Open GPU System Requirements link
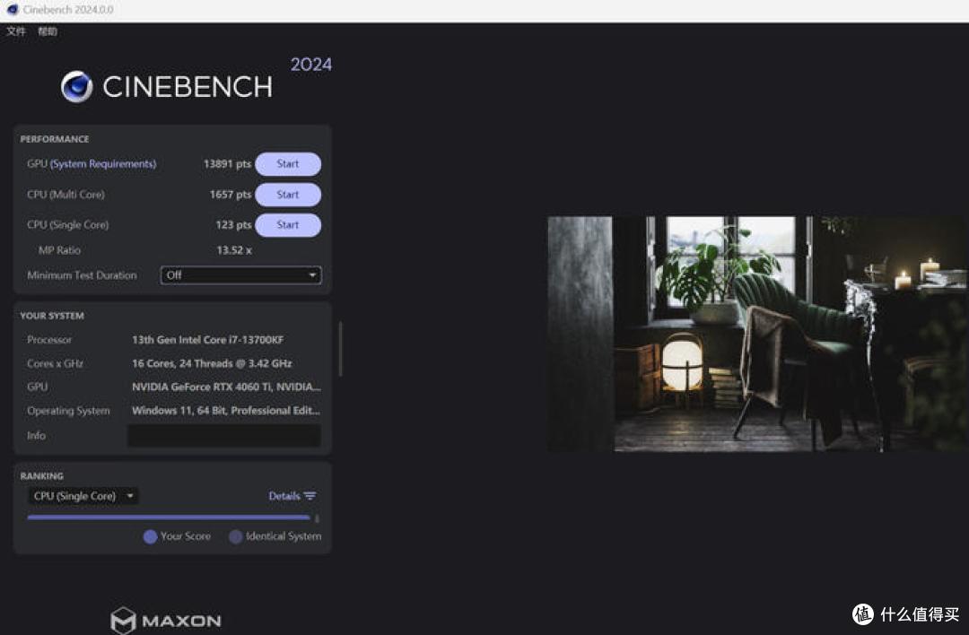 [103, 164]
